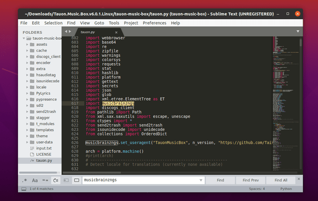Go to previous tab arrow

[x=66, y=31]
